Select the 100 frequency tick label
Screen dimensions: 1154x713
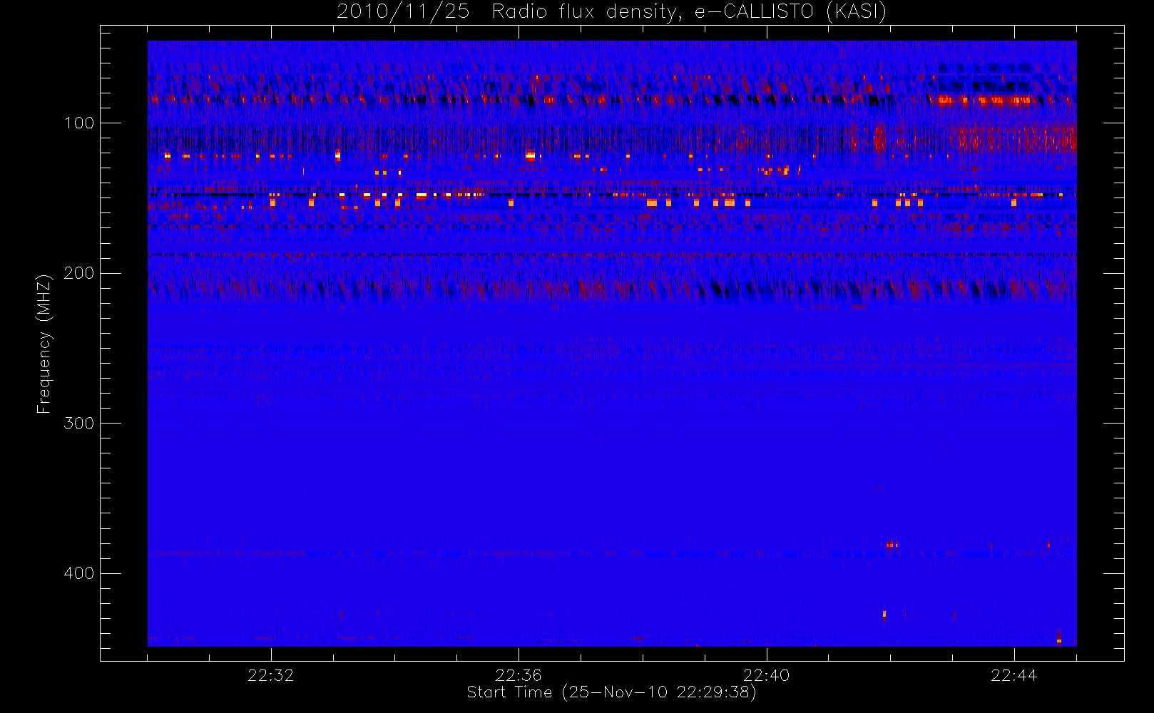coord(79,123)
